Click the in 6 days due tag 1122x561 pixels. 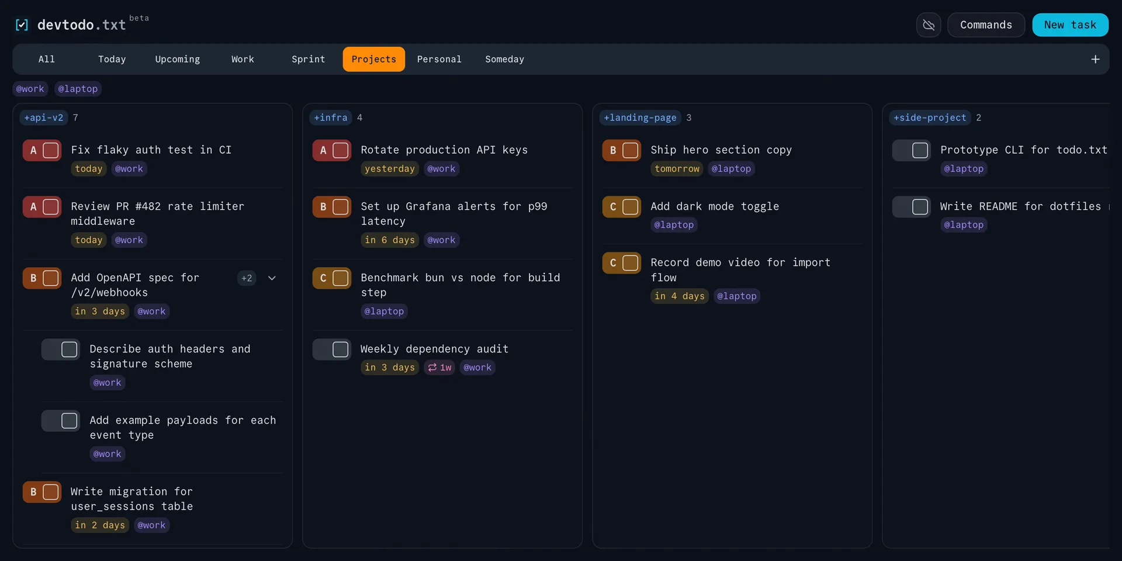pos(390,240)
